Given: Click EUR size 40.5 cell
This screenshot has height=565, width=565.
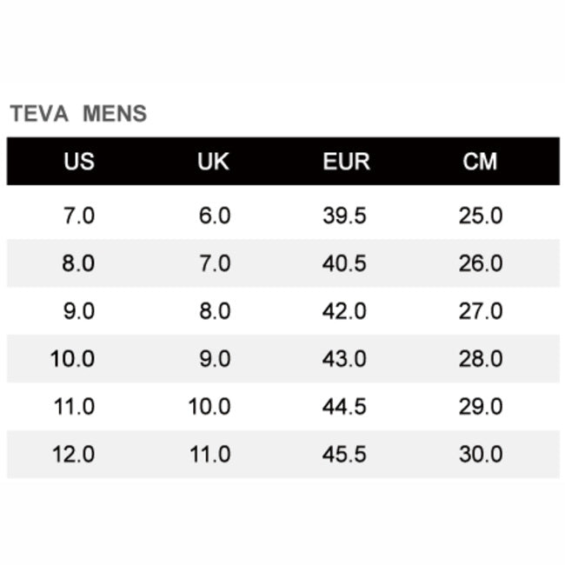Looking at the screenshot, I should tap(344, 263).
